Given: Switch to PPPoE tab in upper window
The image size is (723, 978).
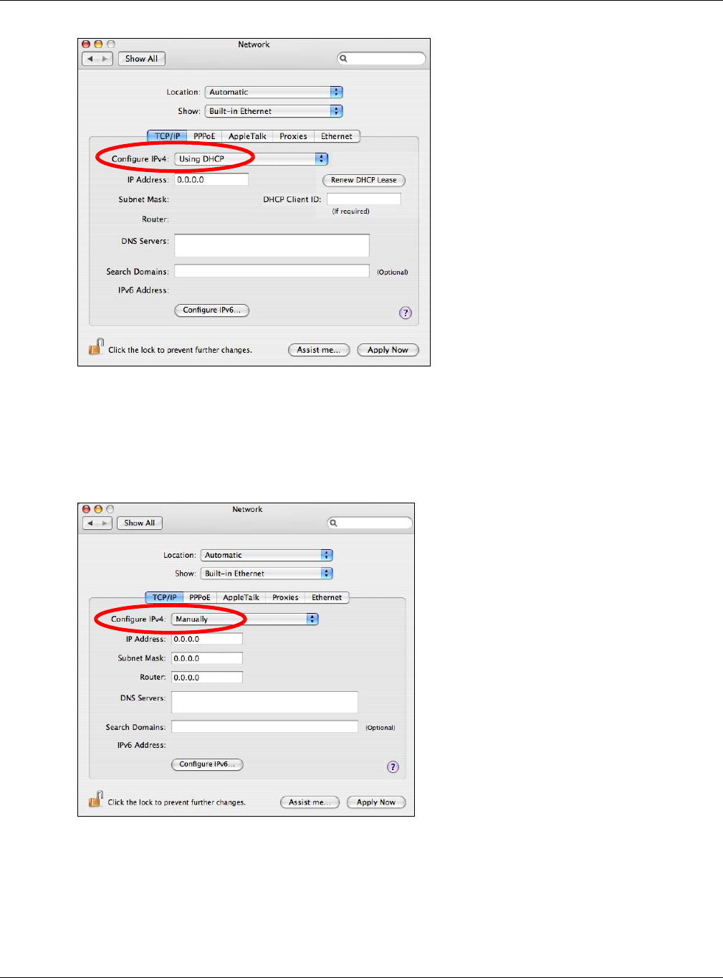Looking at the screenshot, I should click(204, 136).
